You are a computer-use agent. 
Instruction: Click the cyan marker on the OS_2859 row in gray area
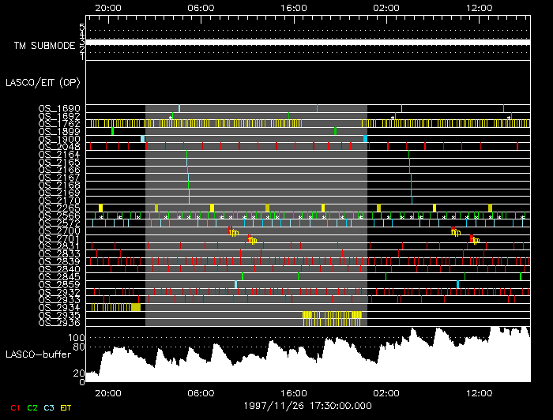[235, 284]
